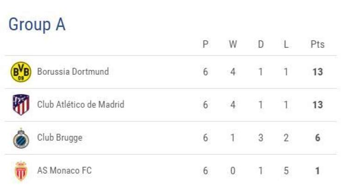Click Club Brugge's 3 draws value
This screenshot has height=187, width=347.
tap(260, 138)
